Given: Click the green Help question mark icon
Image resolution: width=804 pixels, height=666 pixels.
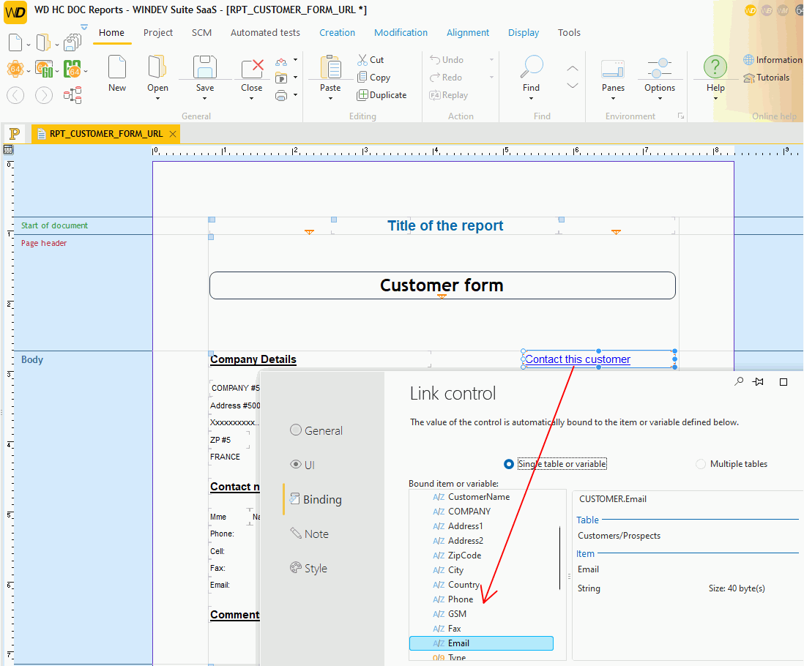Looking at the screenshot, I should pos(715,67).
